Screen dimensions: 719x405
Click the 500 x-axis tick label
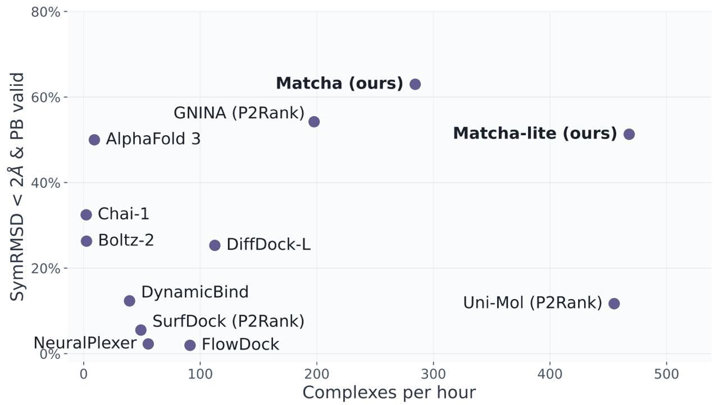(666, 372)
